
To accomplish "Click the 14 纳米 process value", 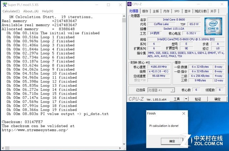I will point(155,33).
